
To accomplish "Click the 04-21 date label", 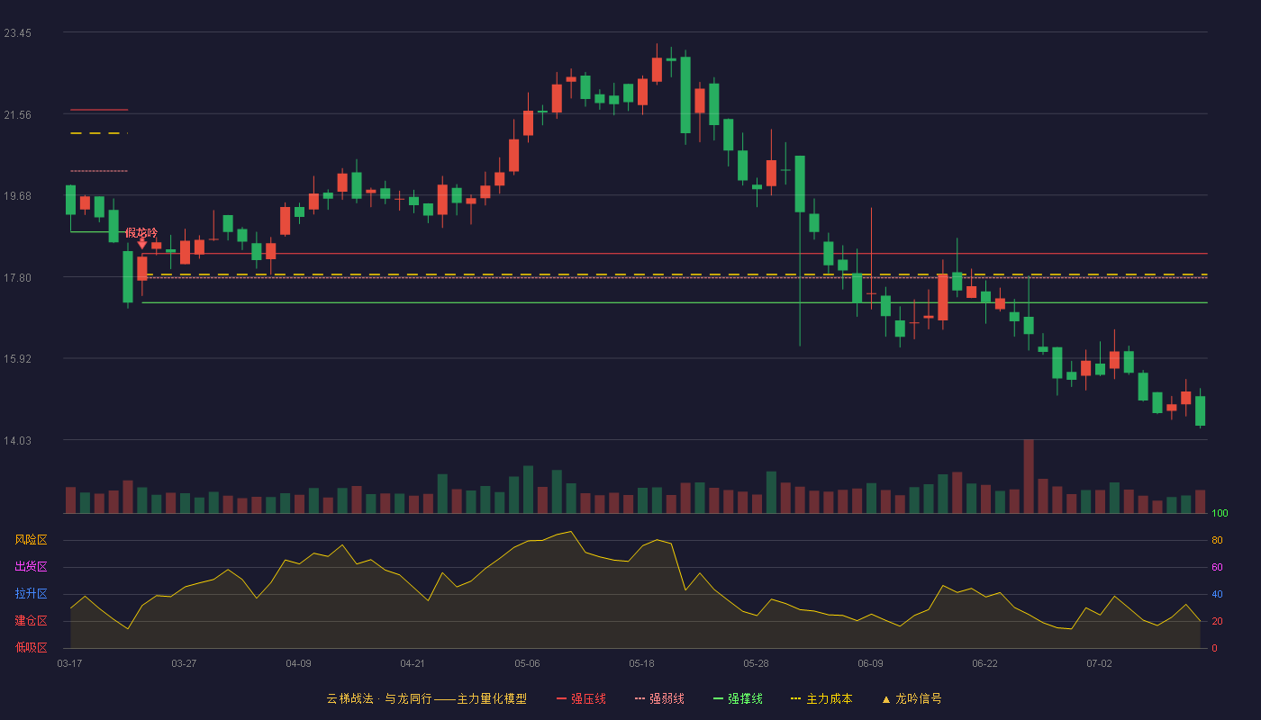I will pos(413,663).
